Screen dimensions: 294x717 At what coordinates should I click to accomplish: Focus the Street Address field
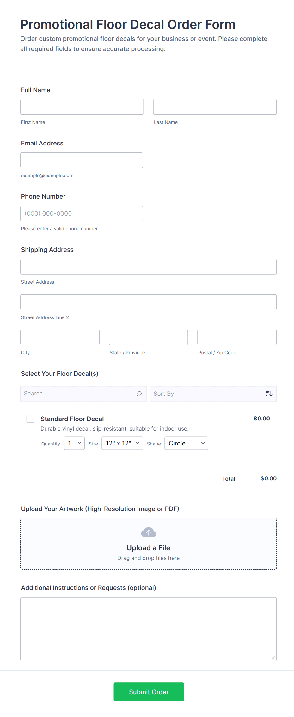coord(148,267)
